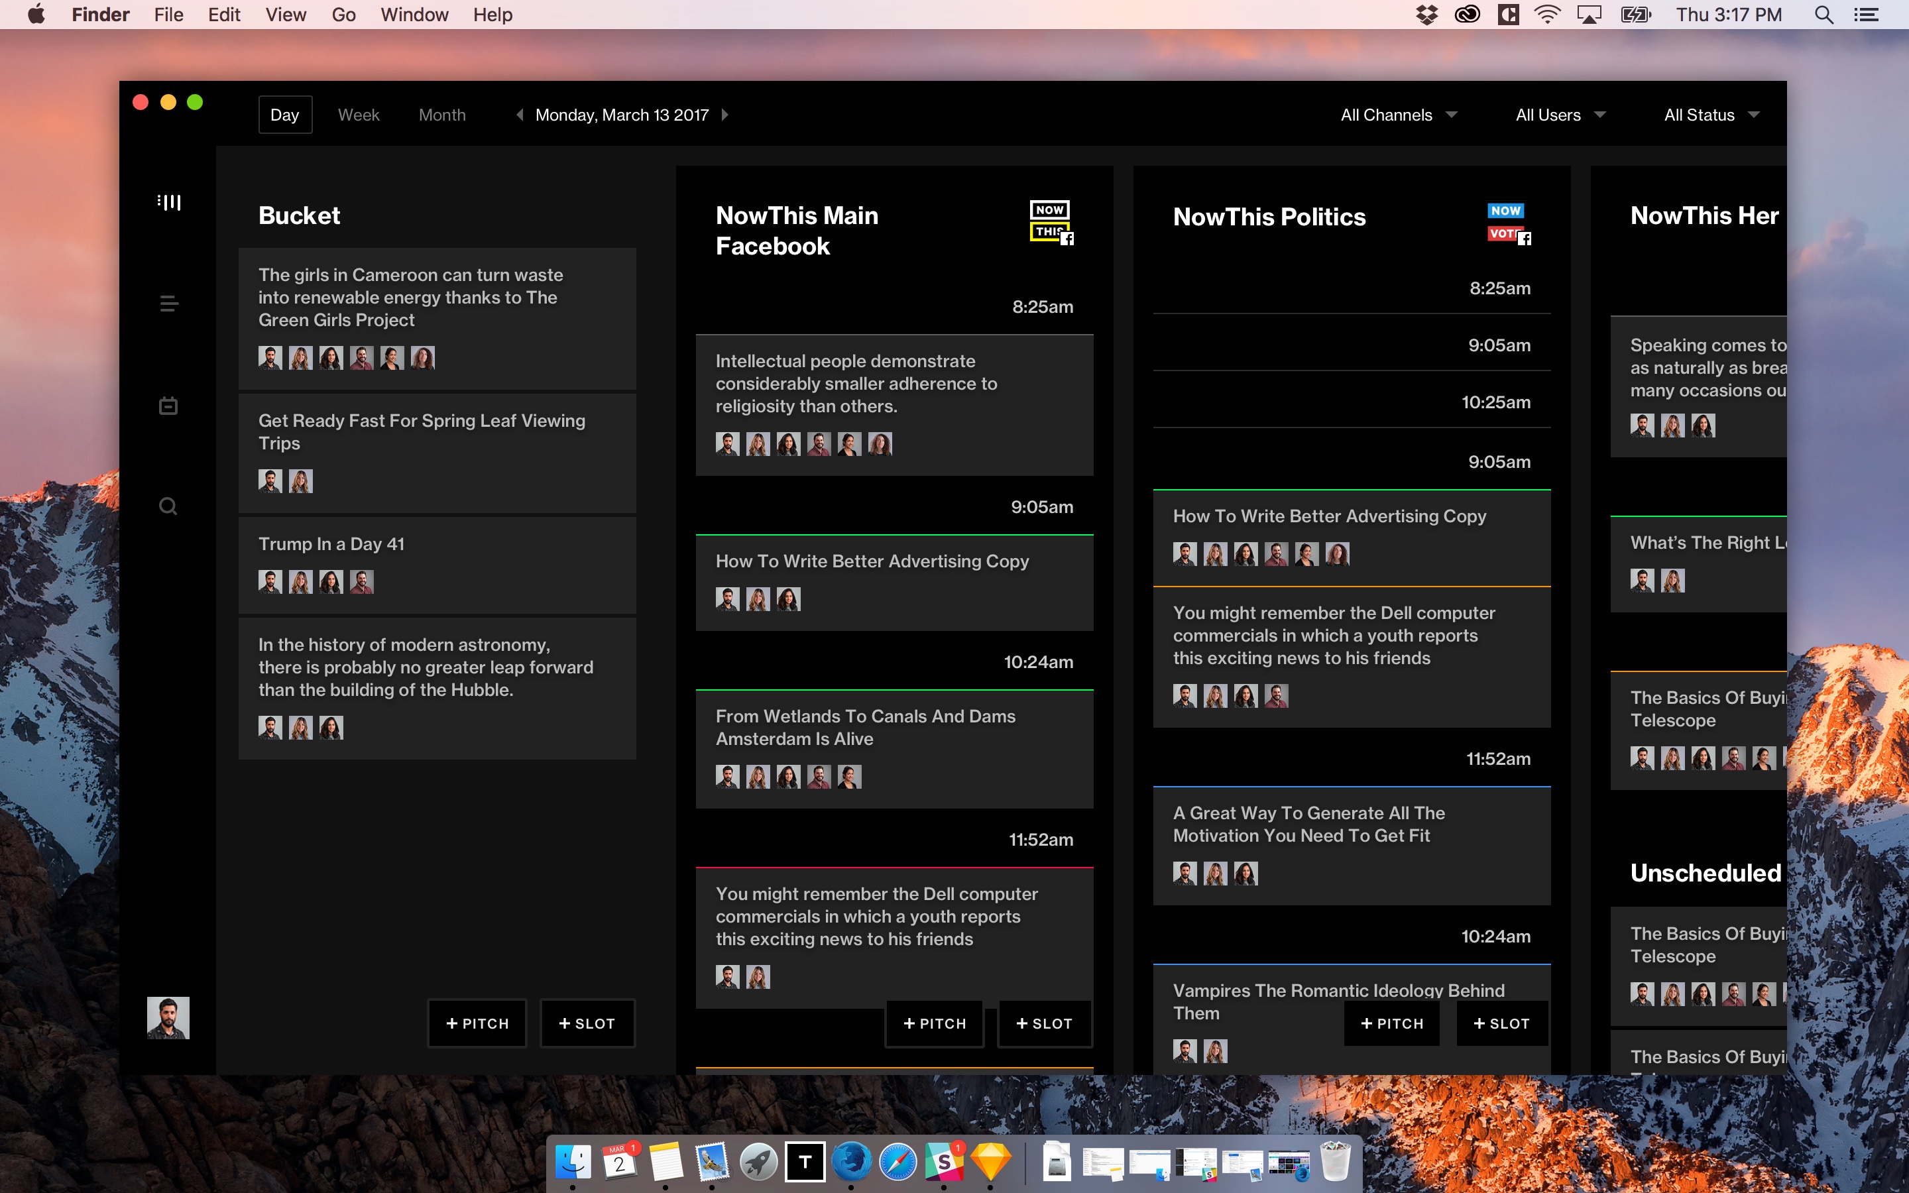Click the board columns sidebar icon
This screenshot has height=1193, width=1909.
(x=169, y=202)
